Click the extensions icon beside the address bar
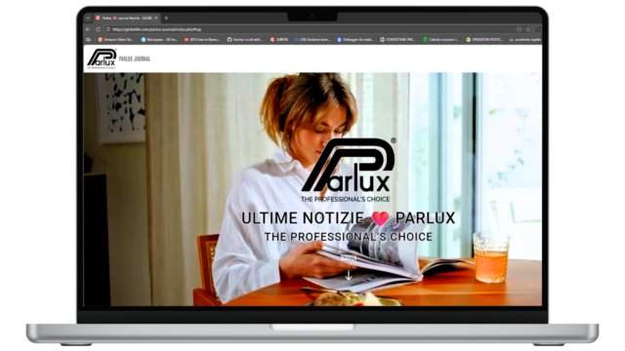Viewport: 625px width, 351px height. [538, 29]
